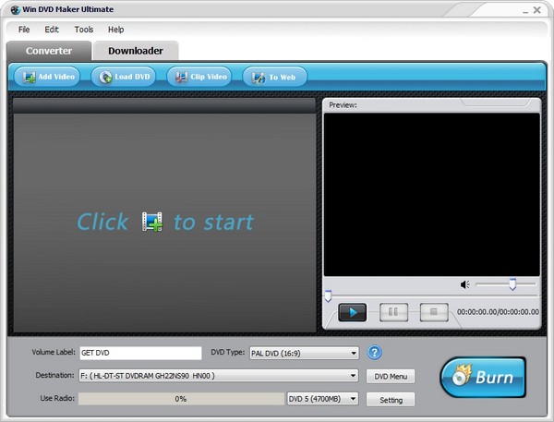Click the To Web toolbar button
Screen dimensions: 554x422
[275, 77]
